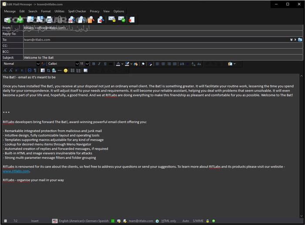Image resolution: width=305 pixels, height=225 pixels.
Task: Click the clear formatting eraser icon
Action: 143,64
